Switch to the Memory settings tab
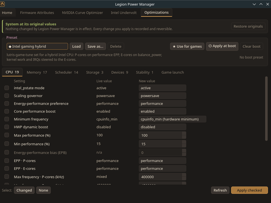Image resolution: width=271 pixels, height=203 pixels. pyautogui.click(x=37, y=72)
